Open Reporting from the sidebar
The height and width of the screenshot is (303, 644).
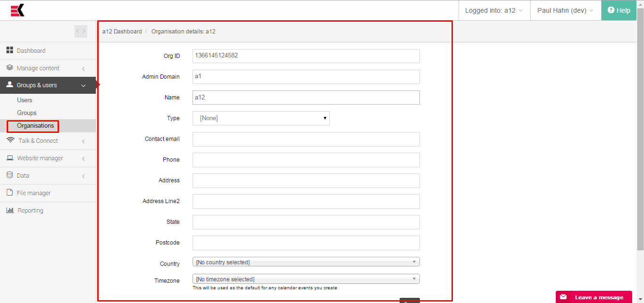tap(30, 210)
